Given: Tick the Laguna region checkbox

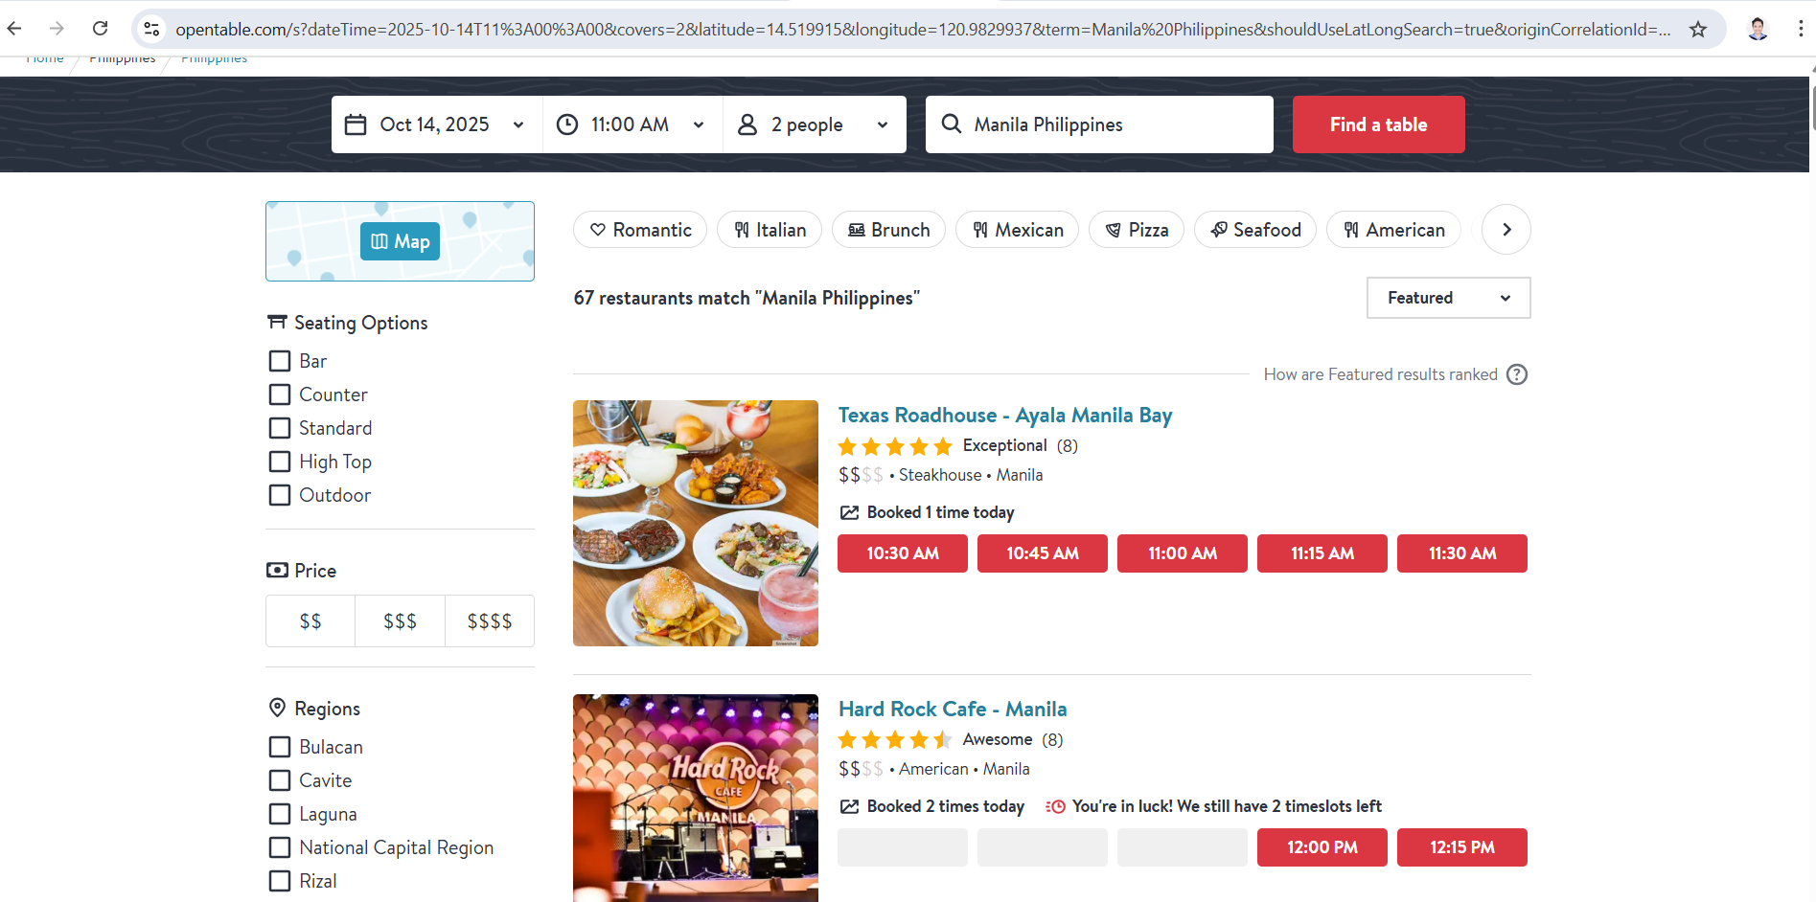Looking at the screenshot, I should 280,814.
